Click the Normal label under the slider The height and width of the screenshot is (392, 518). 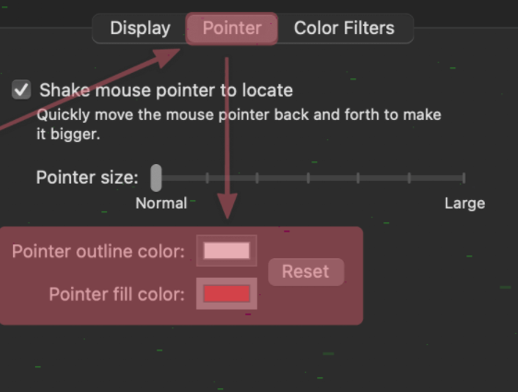point(161,203)
